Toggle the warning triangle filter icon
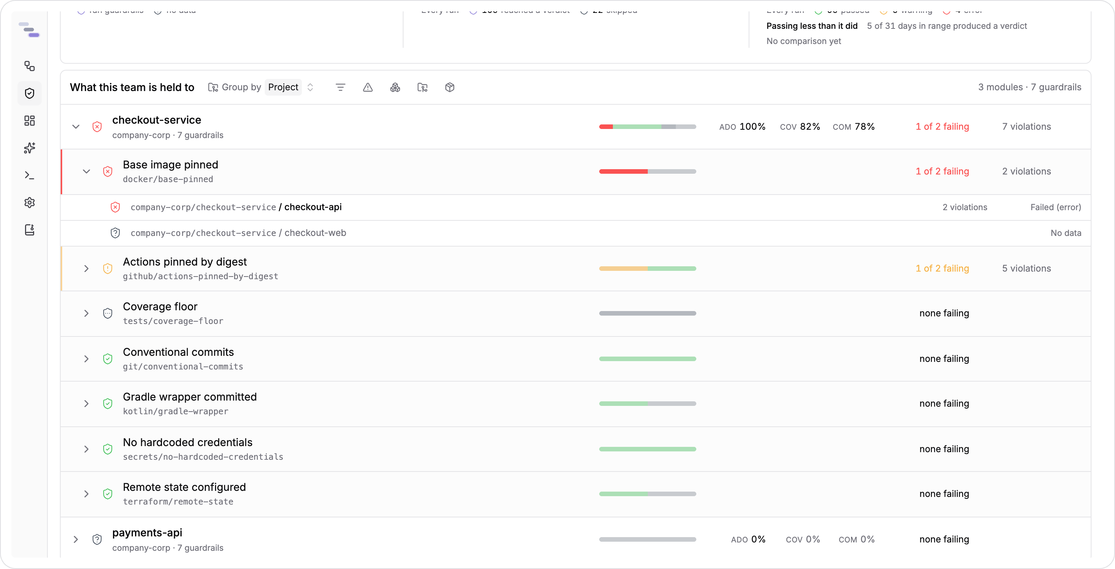This screenshot has width=1115, height=569. pyautogui.click(x=368, y=88)
